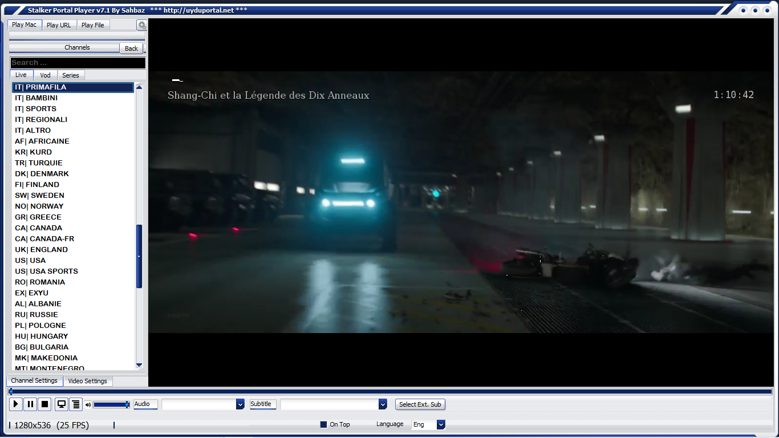Select IT| PRIMAFILA in the list
This screenshot has height=438, width=779.
pyautogui.click(x=73, y=87)
